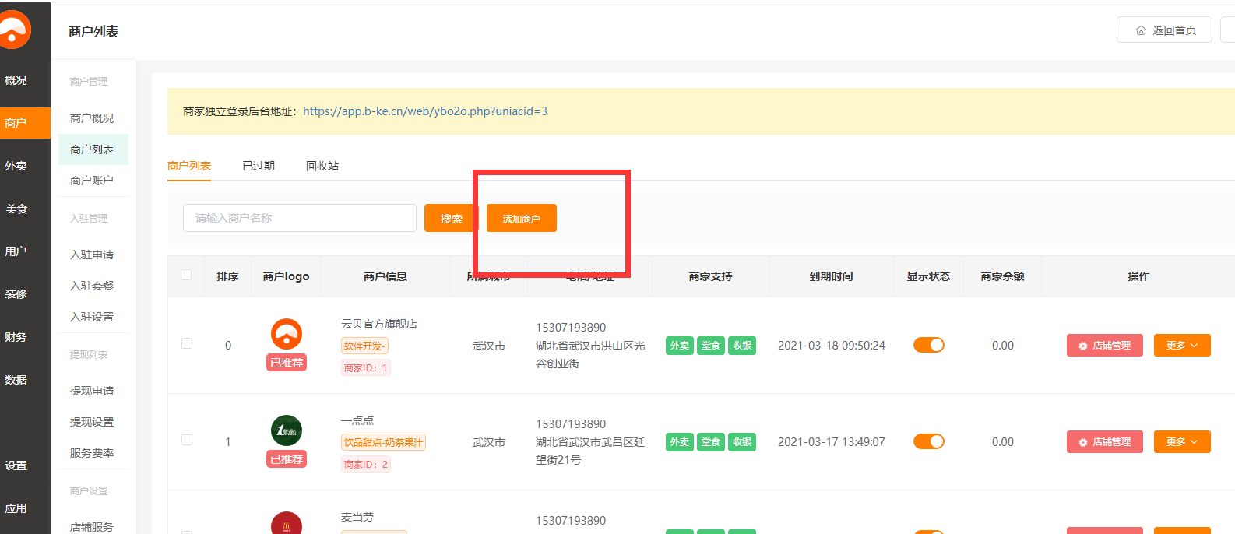Click 外卖 tag in 云贝官方旗舰店 row
1235x534 pixels.
[x=680, y=346]
